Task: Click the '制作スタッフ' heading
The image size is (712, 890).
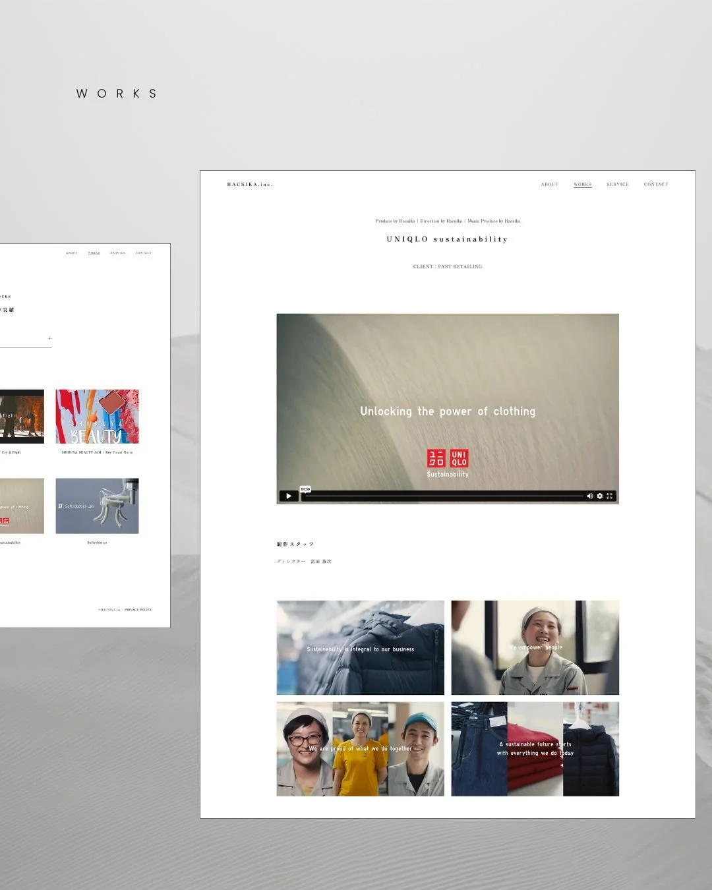Action: coord(295,544)
